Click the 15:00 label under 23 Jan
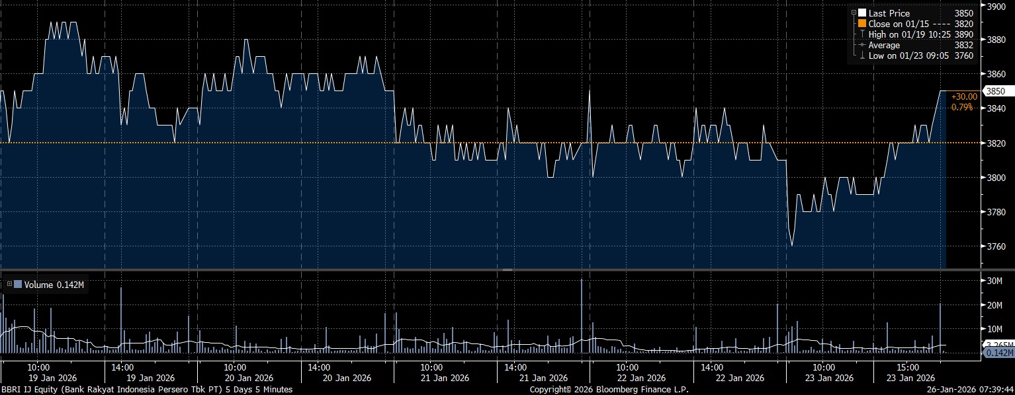The image size is (1015, 395). pos(906,367)
